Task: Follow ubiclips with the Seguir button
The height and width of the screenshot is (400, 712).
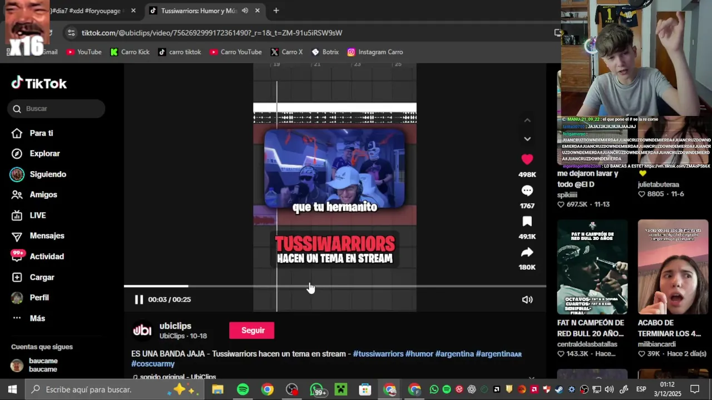Action: (252, 330)
